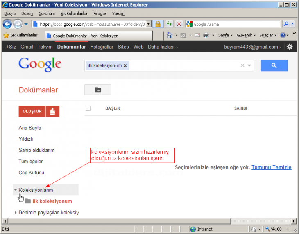Viewport: 299px width, 234px height.
Task: Open Fotoğraflar in Google bar
Action: (x=102, y=47)
